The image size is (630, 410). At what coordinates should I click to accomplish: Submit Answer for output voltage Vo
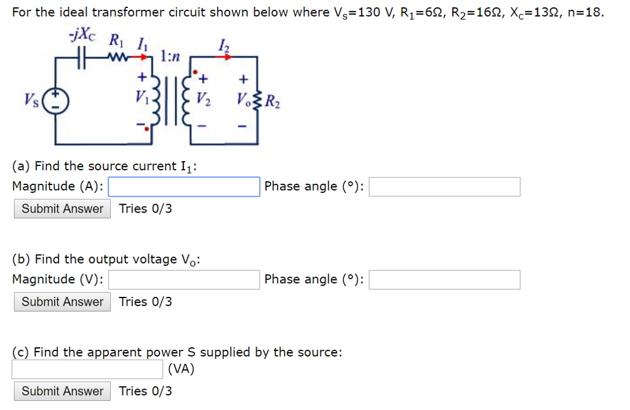pyautogui.click(x=62, y=302)
